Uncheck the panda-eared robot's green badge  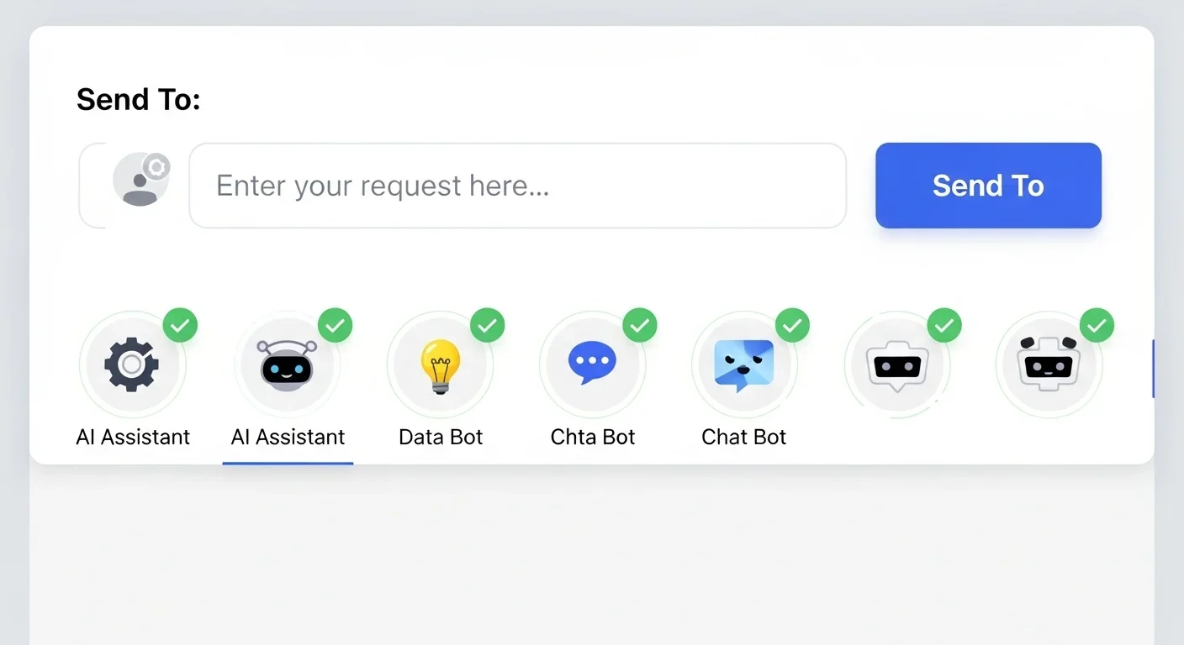1097,325
